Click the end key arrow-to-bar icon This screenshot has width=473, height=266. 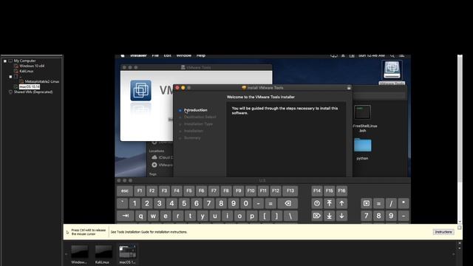(x=329, y=216)
